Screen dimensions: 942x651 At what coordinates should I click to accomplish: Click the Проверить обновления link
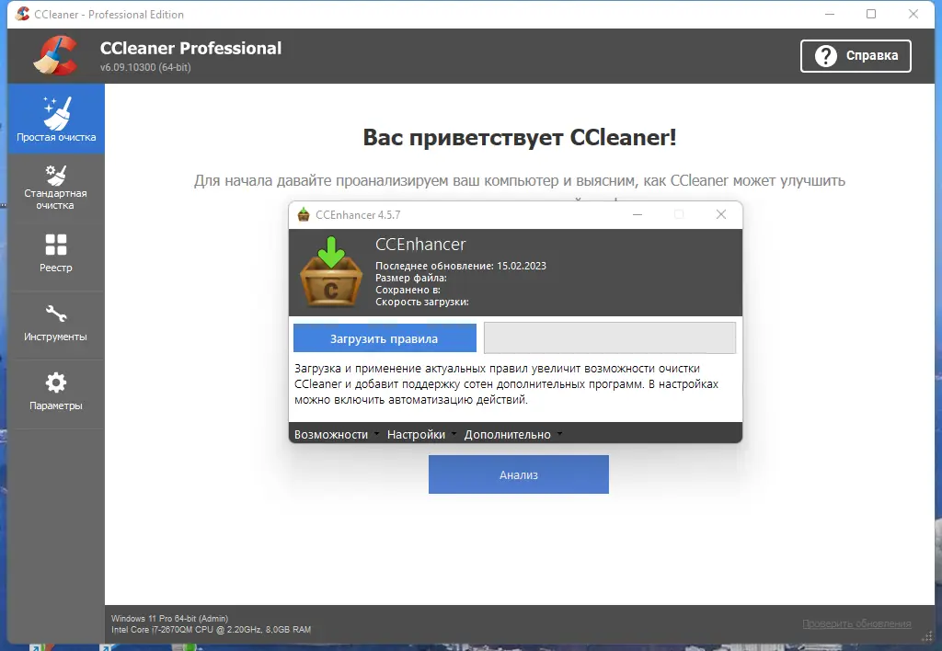856,624
